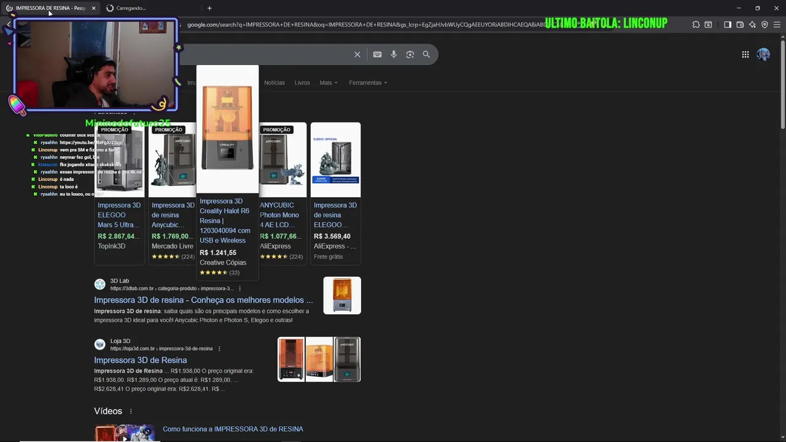Open more options next to Vídeos heading

pyautogui.click(x=131, y=411)
